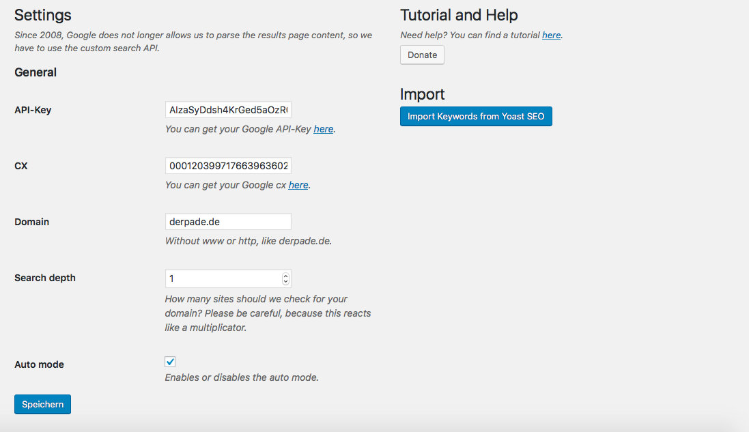The width and height of the screenshot is (749, 432).
Task: Click the 'Search depth' field label
Action: click(x=45, y=278)
